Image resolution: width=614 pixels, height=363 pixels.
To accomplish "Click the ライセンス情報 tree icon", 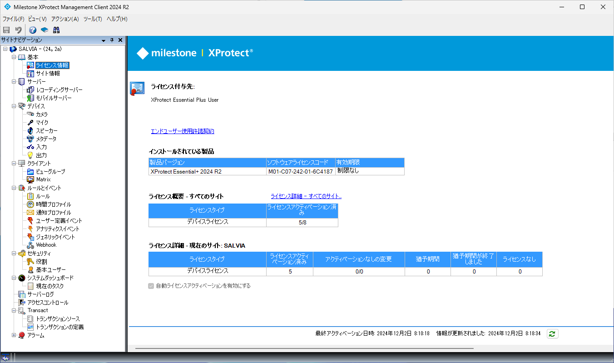I will coord(30,65).
